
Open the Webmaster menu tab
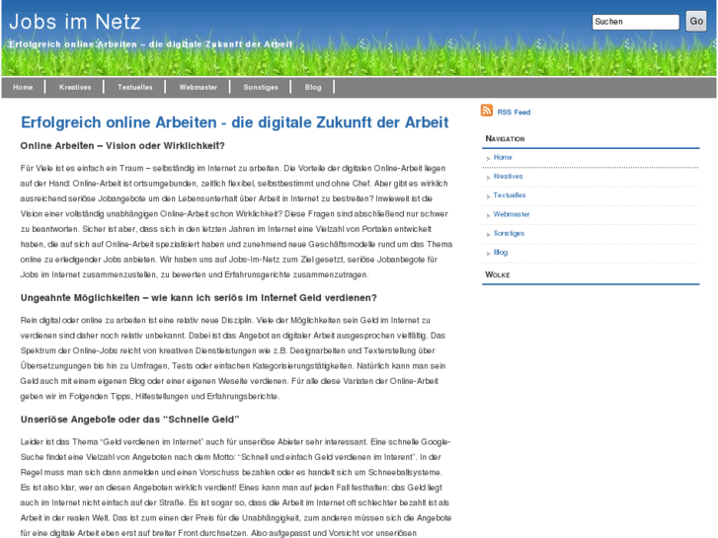(x=199, y=87)
